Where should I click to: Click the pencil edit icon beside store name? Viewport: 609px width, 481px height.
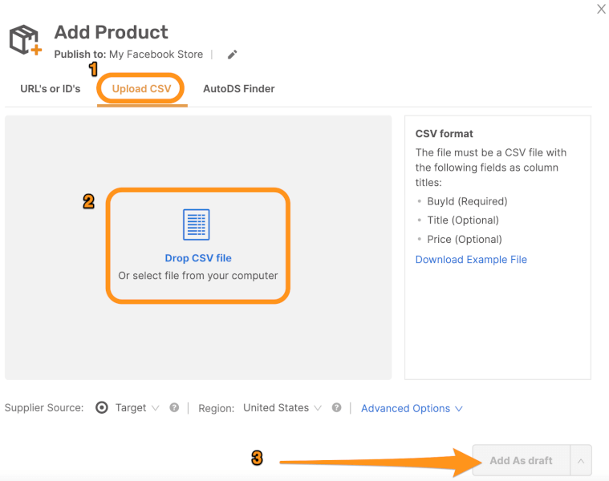pyautogui.click(x=232, y=55)
